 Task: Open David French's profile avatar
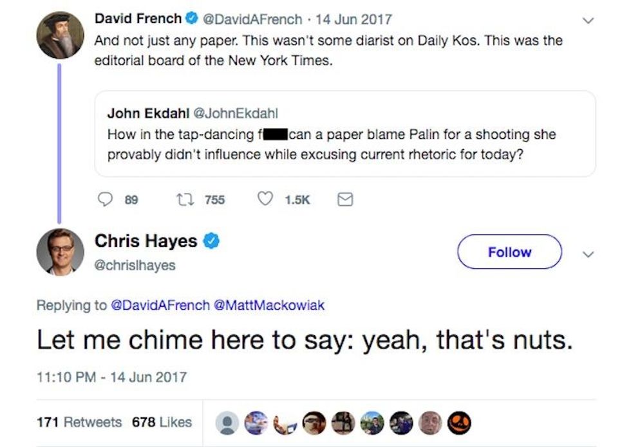pyautogui.click(x=60, y=35)
